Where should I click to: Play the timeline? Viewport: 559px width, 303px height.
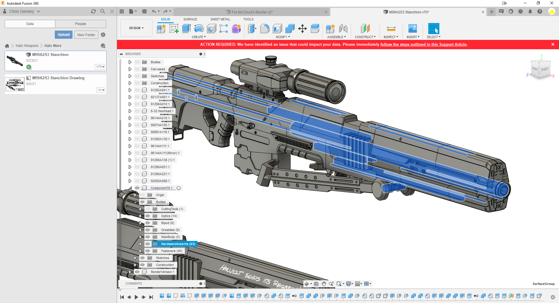tap(136, 297)
